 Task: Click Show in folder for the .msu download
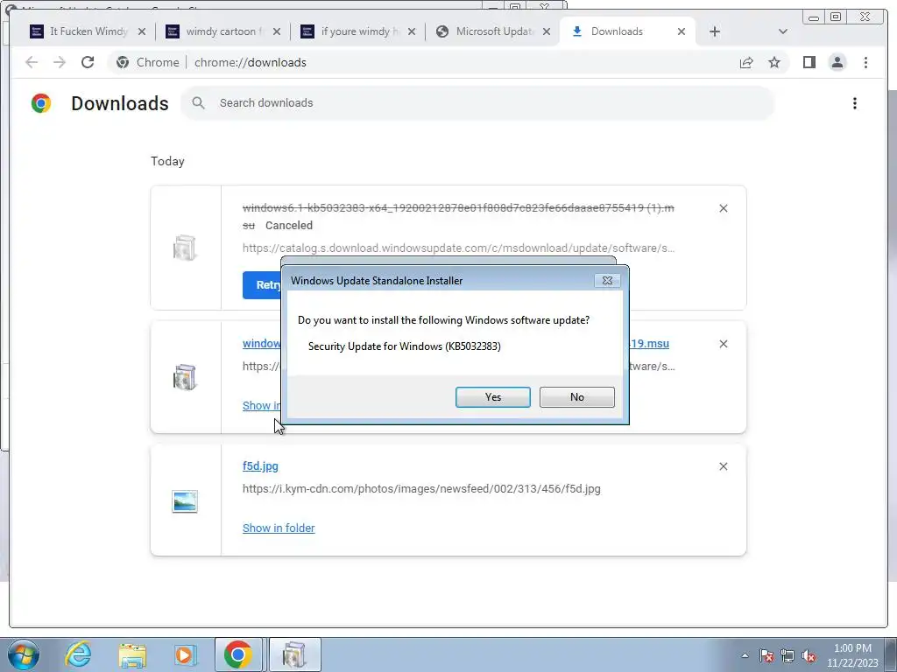(261, 405)
